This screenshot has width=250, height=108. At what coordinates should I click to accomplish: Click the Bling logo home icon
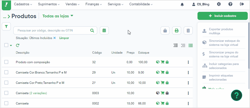coord(6,5)
